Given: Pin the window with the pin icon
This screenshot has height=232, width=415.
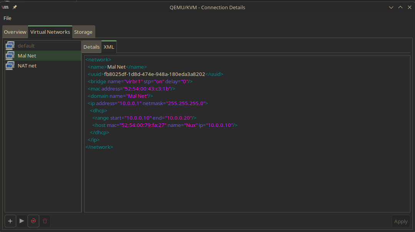Looking at the screenshot, I should [15, 7].
